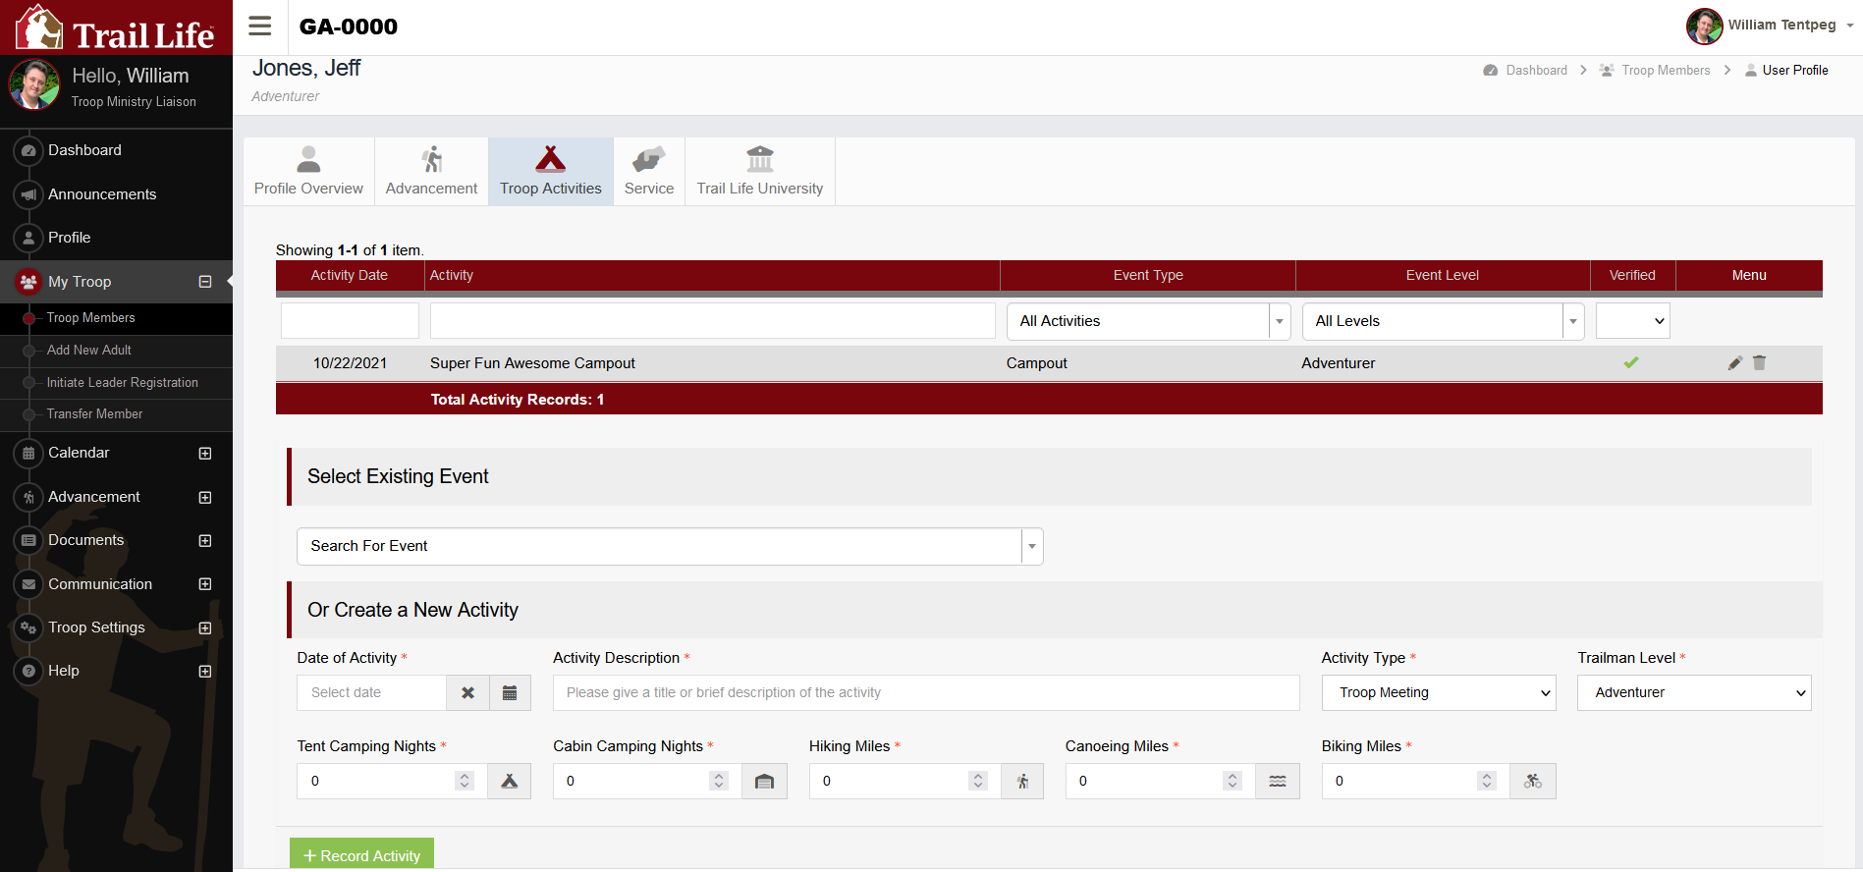Open Add New Adult in sidebar
Screen dimensions: 1863x872
tap(88, 351)
